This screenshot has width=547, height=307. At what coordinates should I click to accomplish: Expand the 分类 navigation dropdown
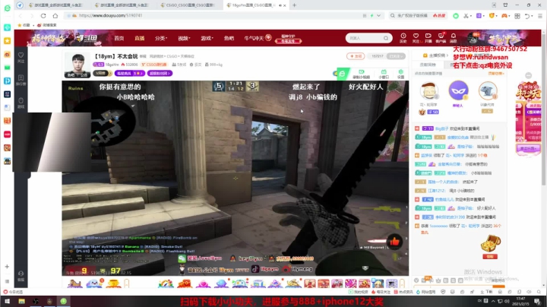[161, 38]
